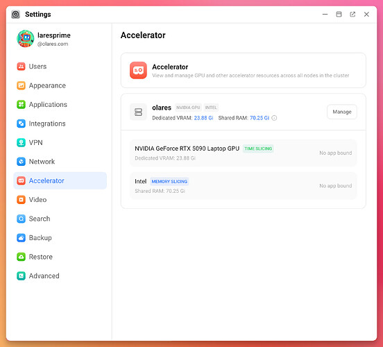Screen dimensions: 383x347
Task: Click the Appearance sidebar icon
Action: click(21, 85)
